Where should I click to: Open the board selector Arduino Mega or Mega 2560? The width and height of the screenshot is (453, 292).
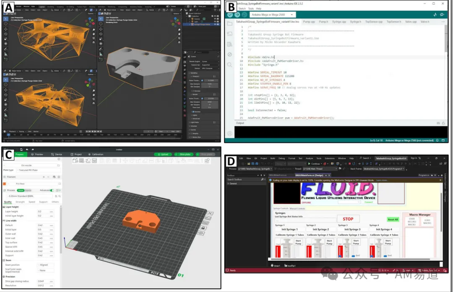(x=272, y=15)
